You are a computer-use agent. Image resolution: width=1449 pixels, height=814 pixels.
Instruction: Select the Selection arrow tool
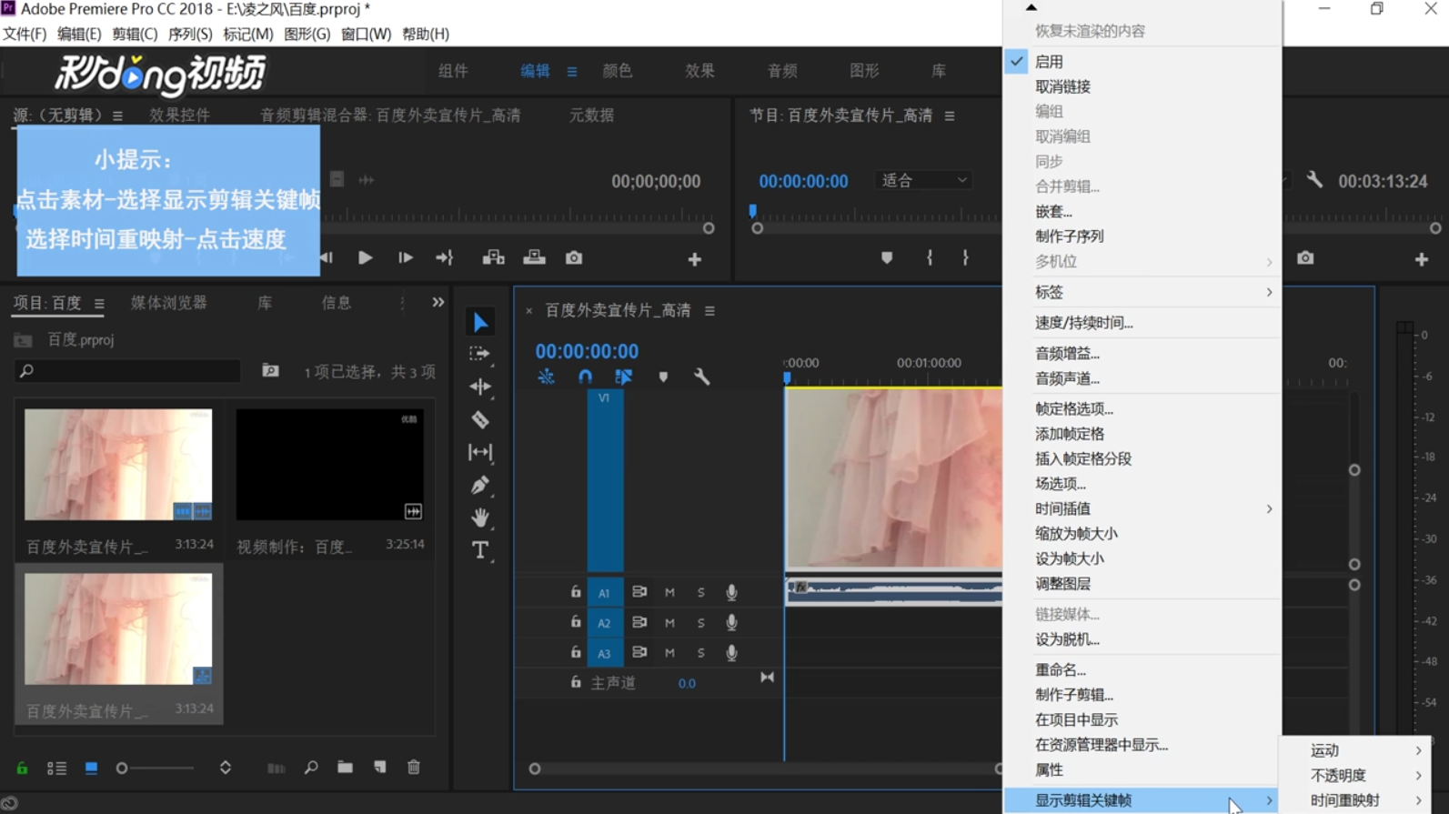480,322
